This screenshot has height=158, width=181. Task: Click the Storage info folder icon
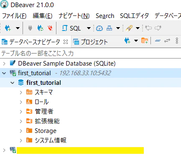pyautogui.click(x=29, y=130)
